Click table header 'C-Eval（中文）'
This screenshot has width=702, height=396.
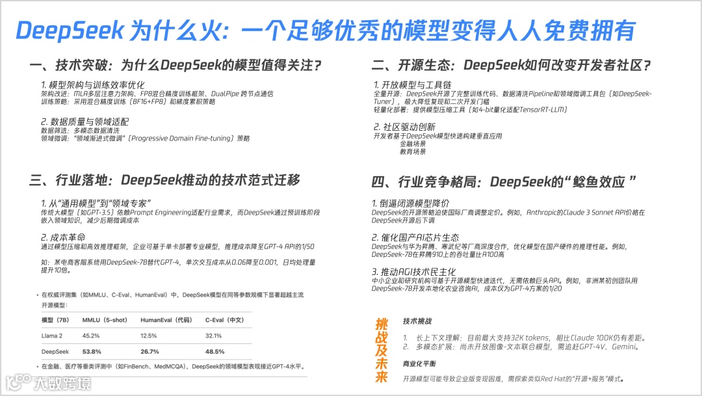pyautogui.click(x=225, y=320)
